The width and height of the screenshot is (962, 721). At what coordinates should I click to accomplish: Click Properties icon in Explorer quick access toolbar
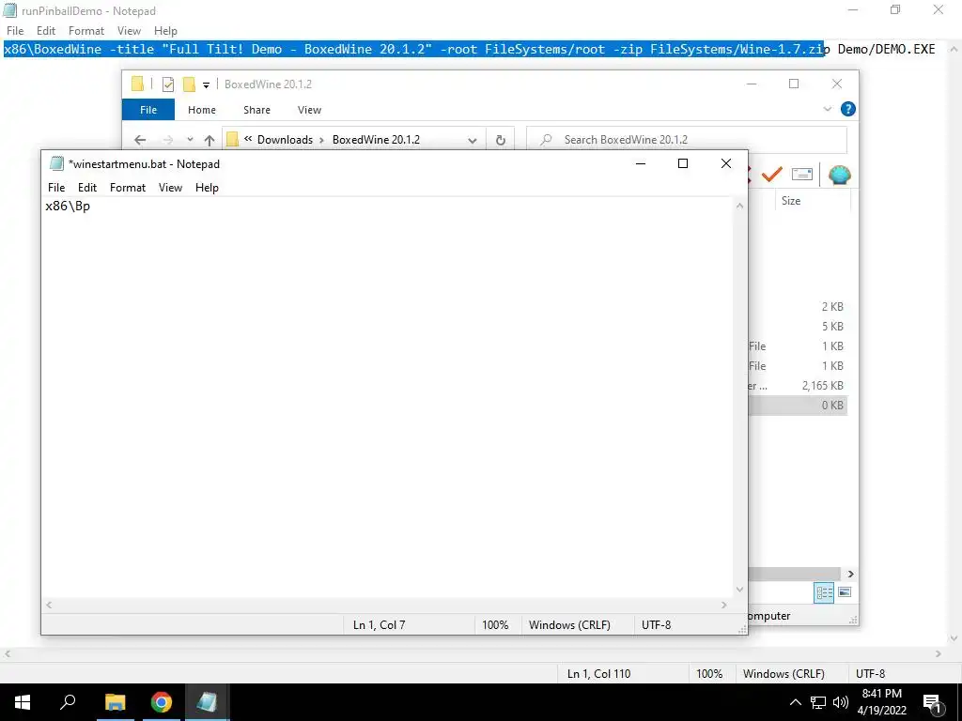tap(167, 84)
